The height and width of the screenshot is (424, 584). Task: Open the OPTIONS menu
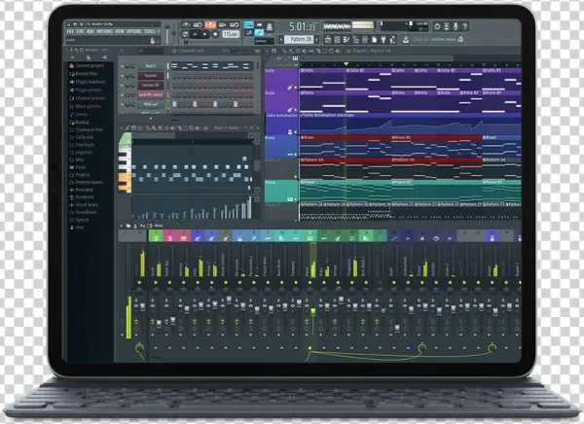pos(134,32)
